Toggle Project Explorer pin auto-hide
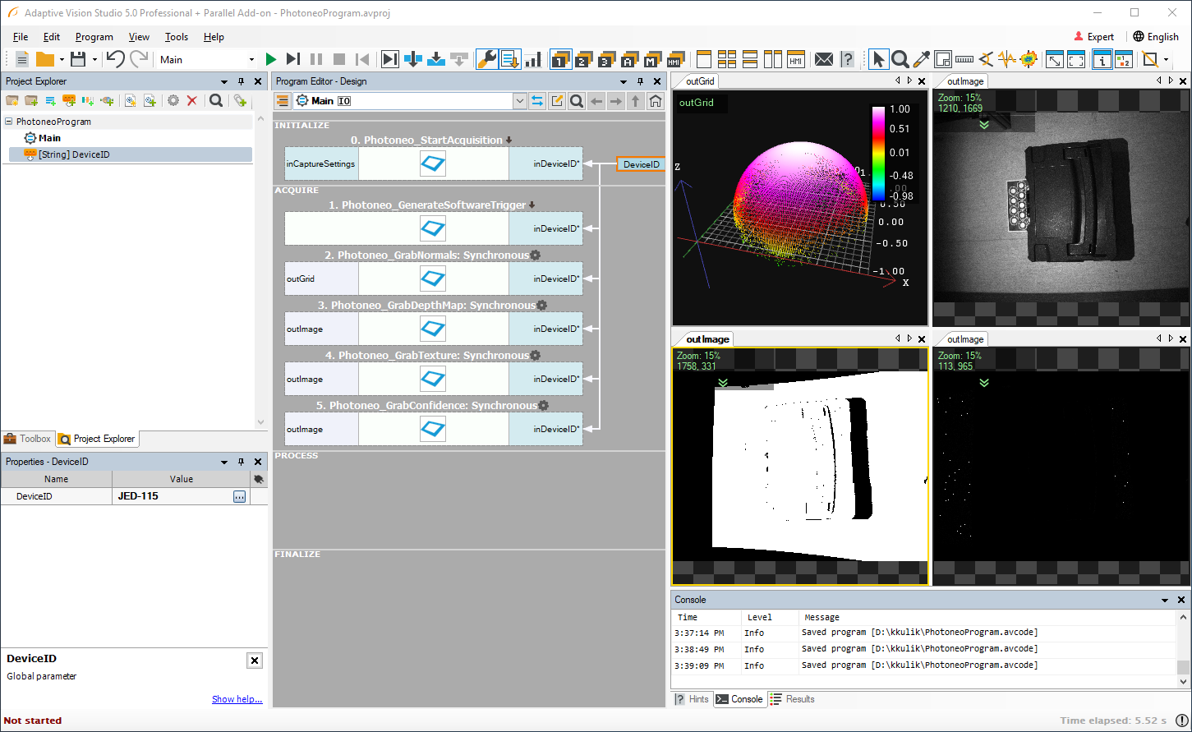 241,81
